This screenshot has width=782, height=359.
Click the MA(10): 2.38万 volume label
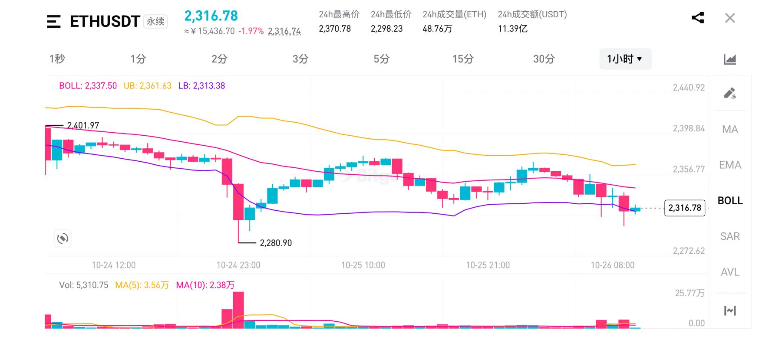(205, 285)
